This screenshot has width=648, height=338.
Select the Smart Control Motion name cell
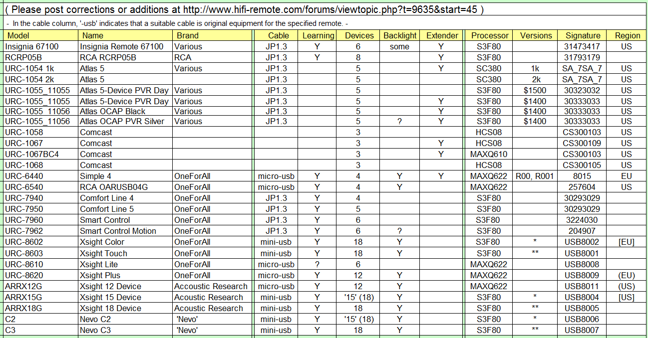[x=118, y=231]
